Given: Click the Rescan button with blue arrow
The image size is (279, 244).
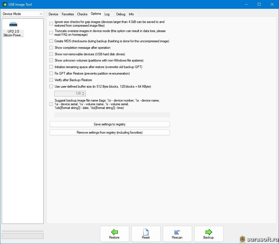Looking at the screenshot, I should 177,234.
